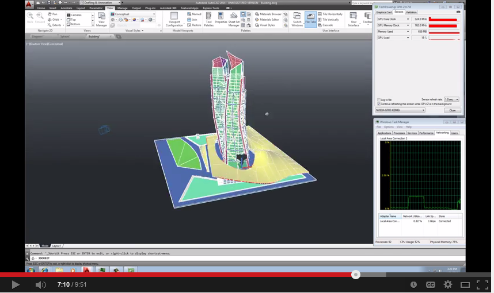Click the Close button in GPU-Z

click(452, 110)
